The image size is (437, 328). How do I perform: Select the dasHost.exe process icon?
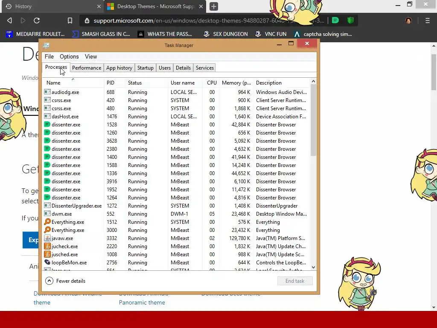click(47, 116)
